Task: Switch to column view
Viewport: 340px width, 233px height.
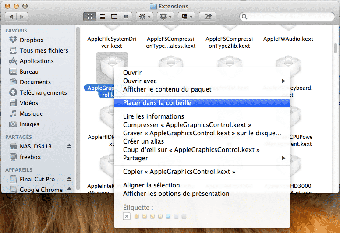Action: click(114, 17)
